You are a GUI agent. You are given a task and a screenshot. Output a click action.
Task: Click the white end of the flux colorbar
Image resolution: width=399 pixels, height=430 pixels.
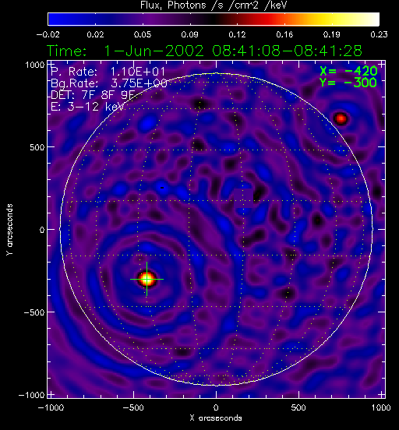[x=370, y=19]
